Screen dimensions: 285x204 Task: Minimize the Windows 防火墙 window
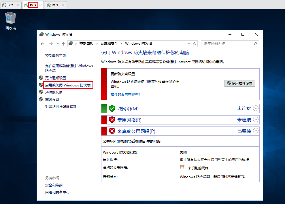(230, 34)
